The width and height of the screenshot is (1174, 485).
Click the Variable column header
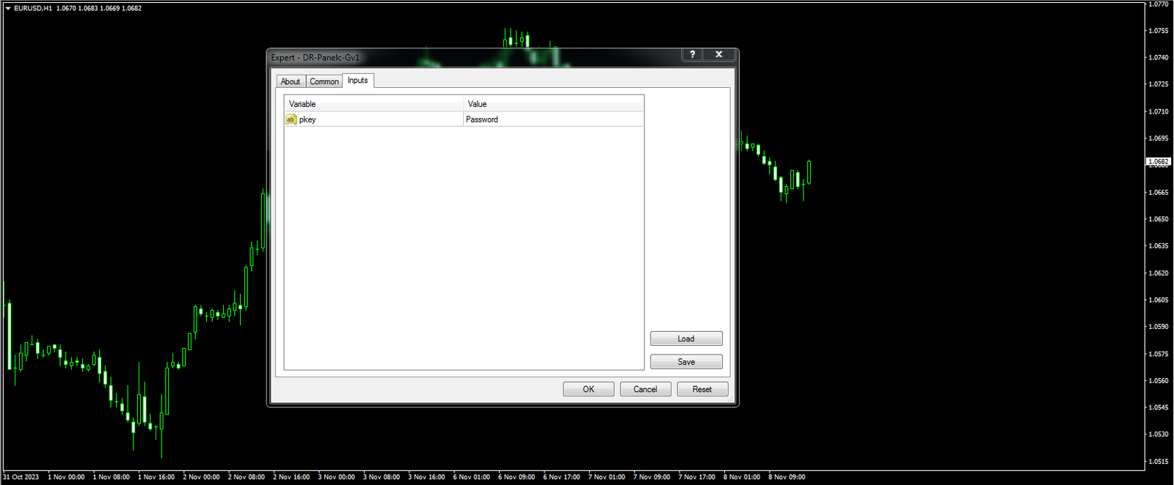373,104
